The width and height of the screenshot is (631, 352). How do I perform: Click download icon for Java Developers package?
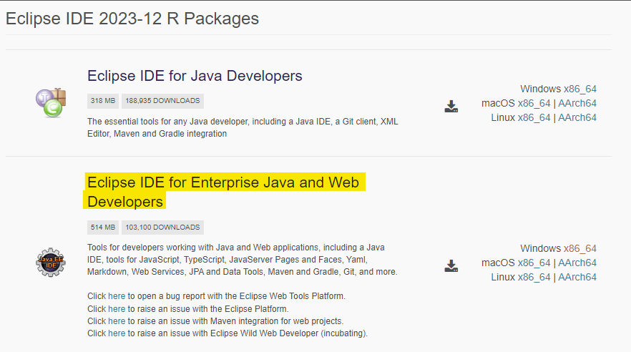pyautogui.click(x=451, y=106)
